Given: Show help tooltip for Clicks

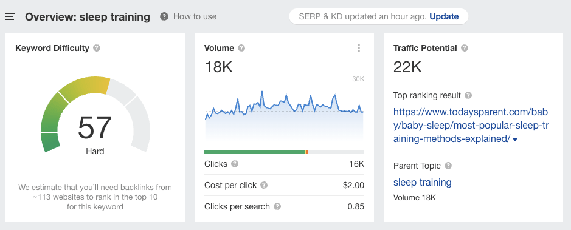Looking at the screenshot, I should [235, 164].
